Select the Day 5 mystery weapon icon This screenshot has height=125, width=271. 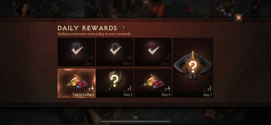(x=115, y=80)
